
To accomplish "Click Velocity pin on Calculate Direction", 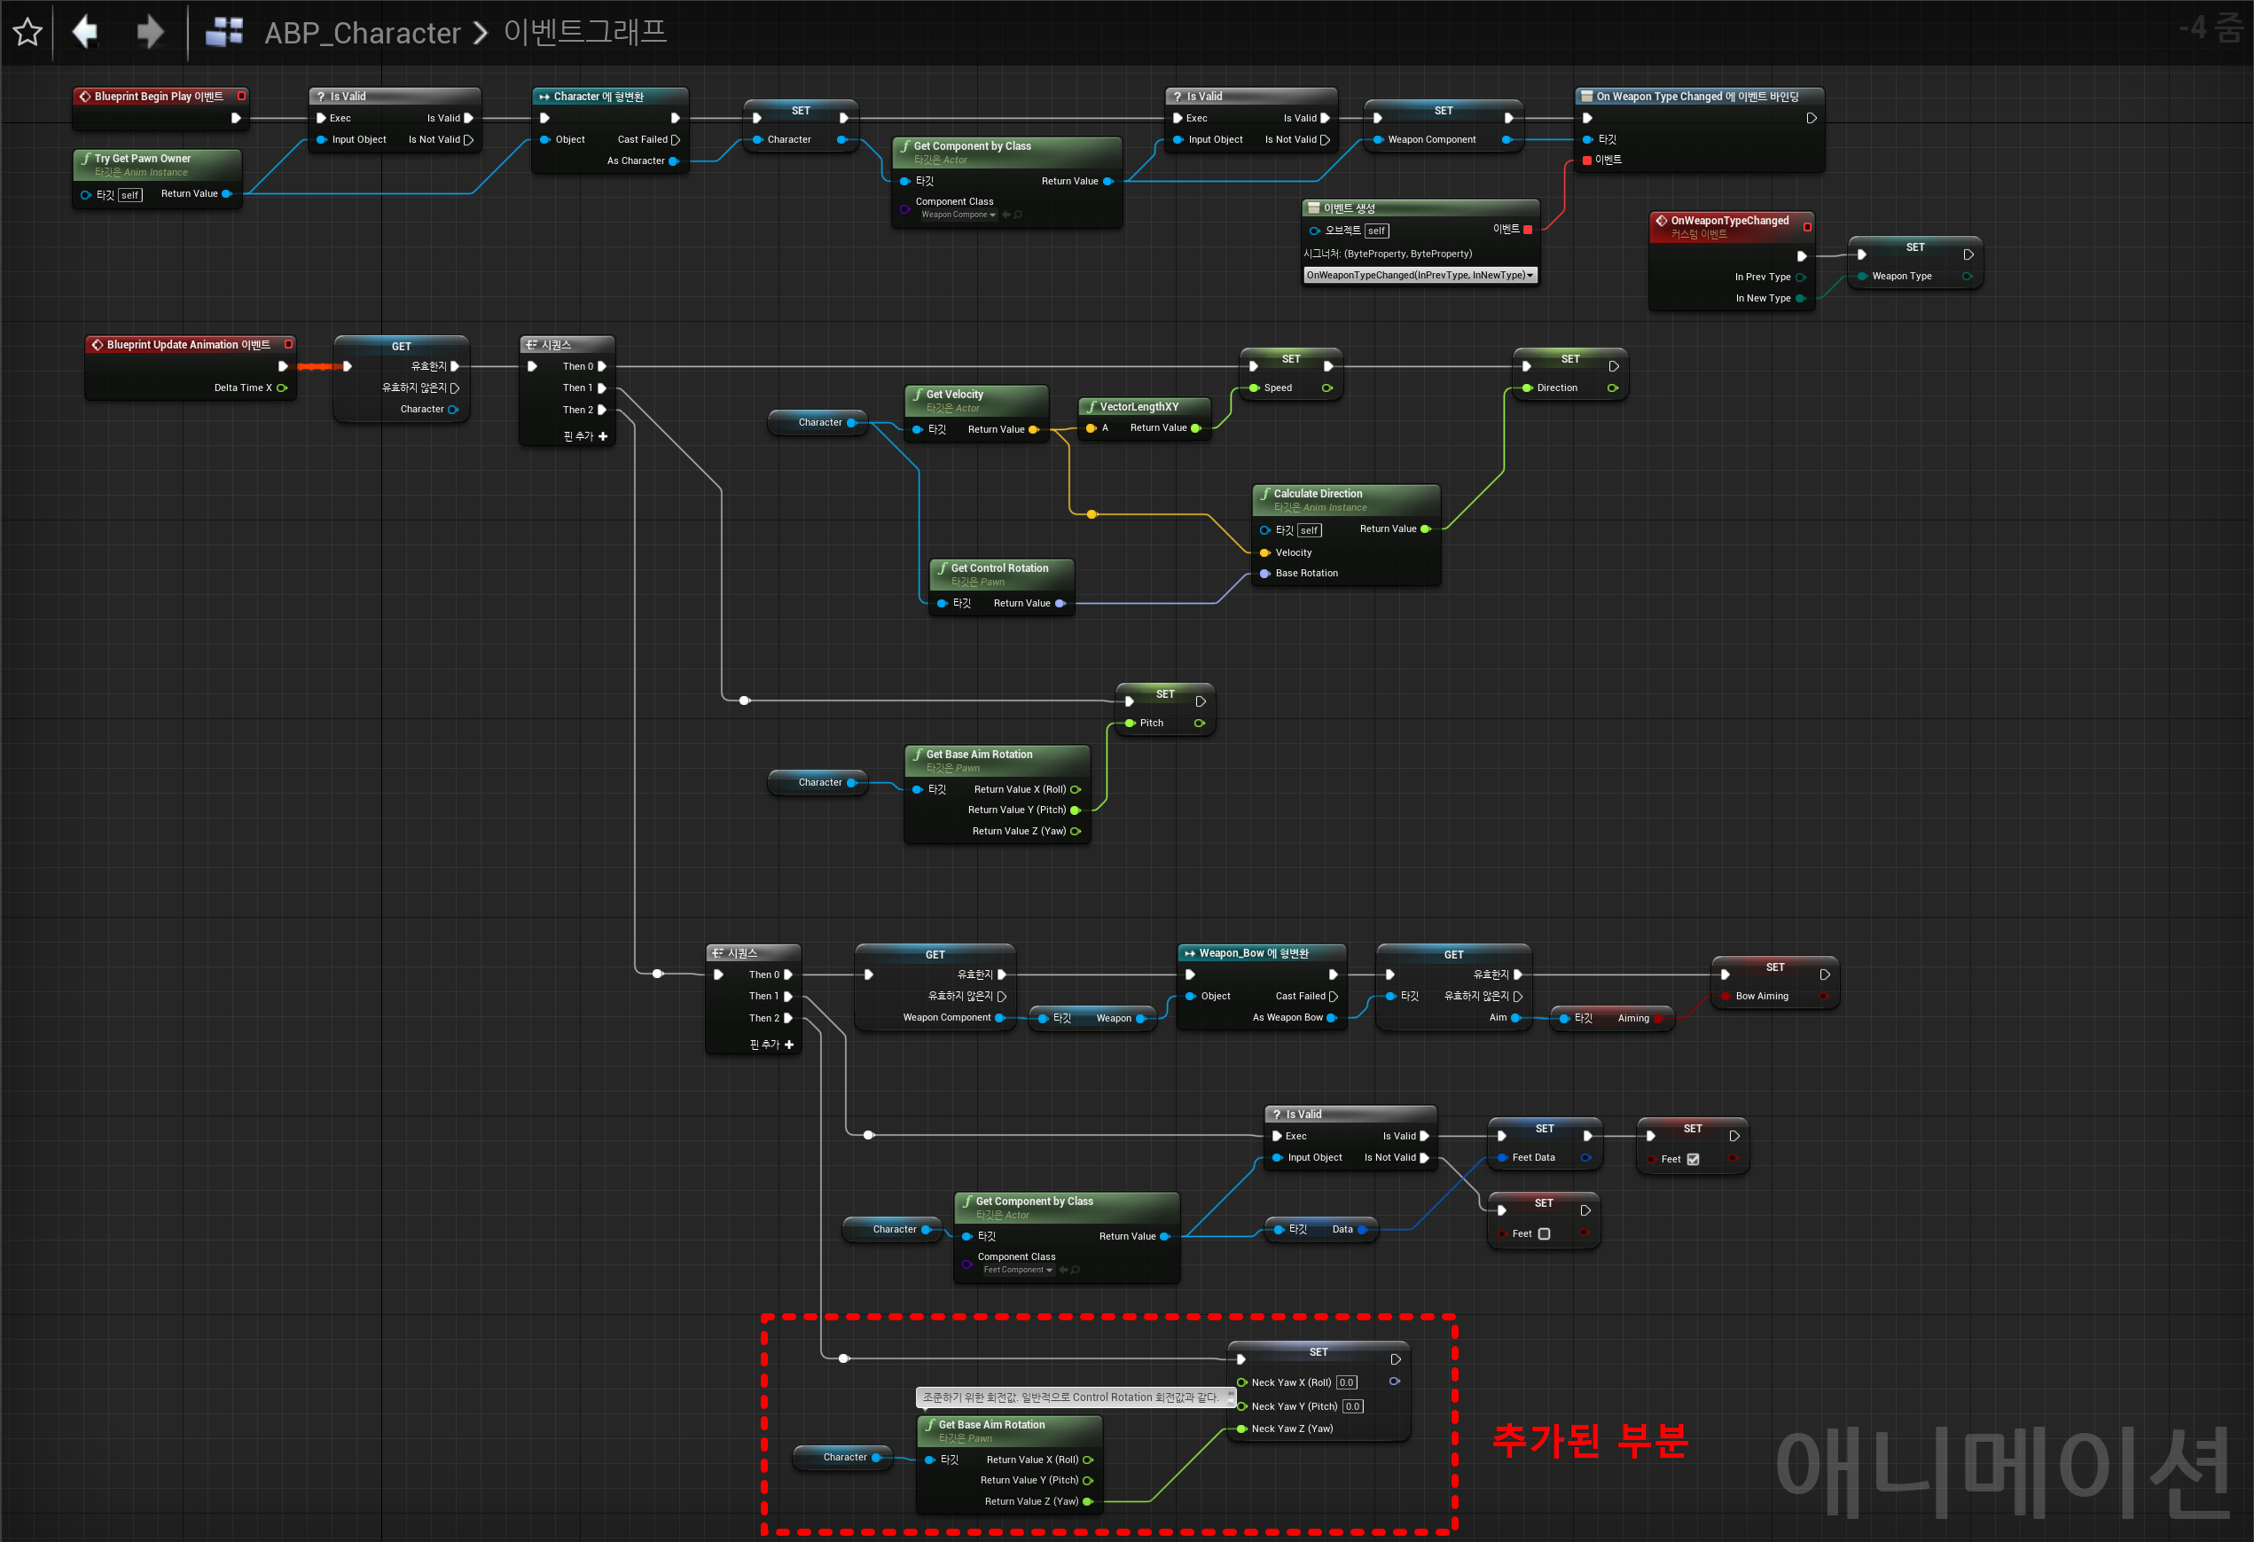I will tap(1265, 552).
